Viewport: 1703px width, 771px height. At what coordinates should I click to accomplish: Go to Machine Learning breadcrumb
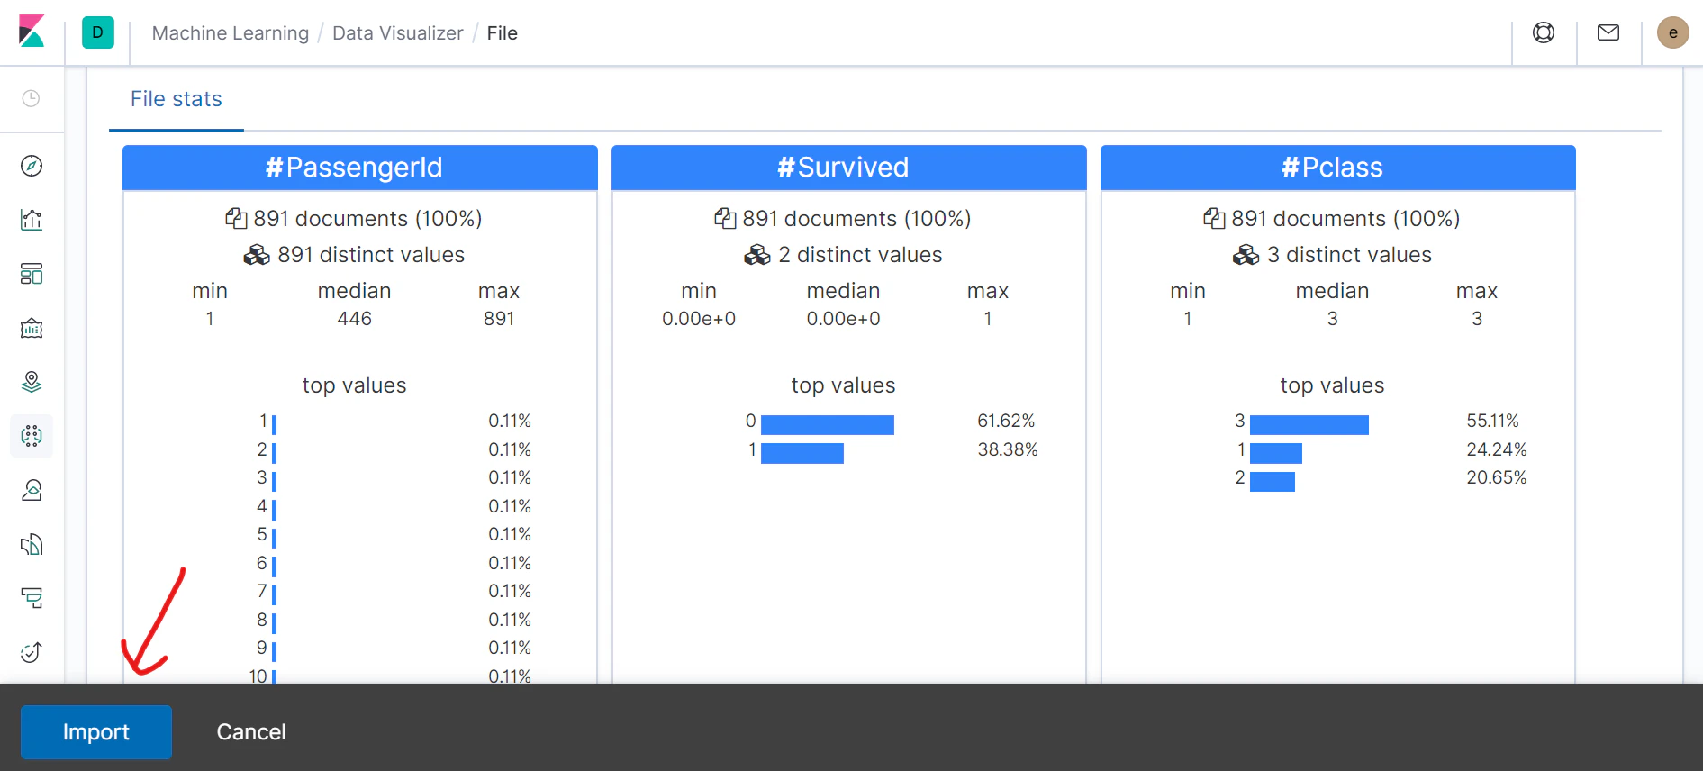[231, 33]
